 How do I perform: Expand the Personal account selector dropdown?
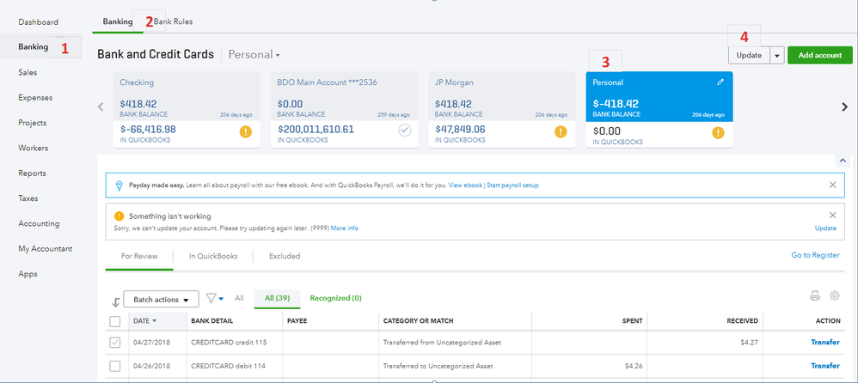coord(254,55)
